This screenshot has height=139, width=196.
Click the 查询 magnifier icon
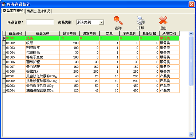118,21
